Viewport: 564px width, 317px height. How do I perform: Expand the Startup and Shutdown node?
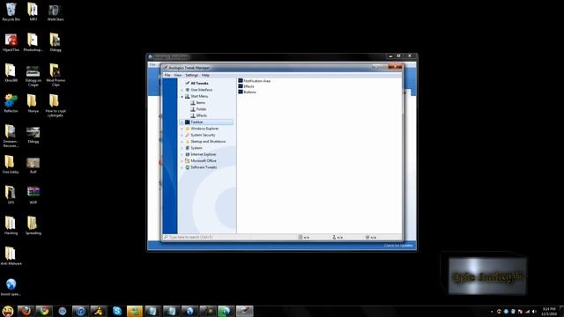click(x=182, y=142)
